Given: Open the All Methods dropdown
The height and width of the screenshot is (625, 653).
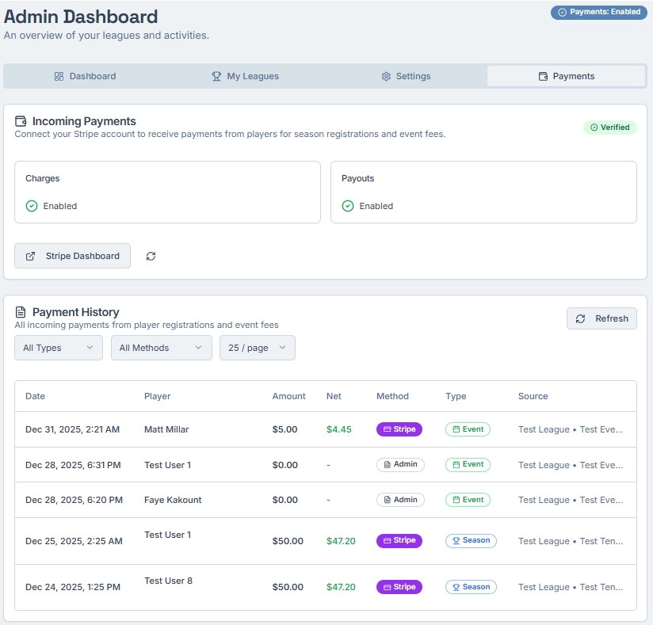Looking at the screenshot, I should tap(161, 347).
